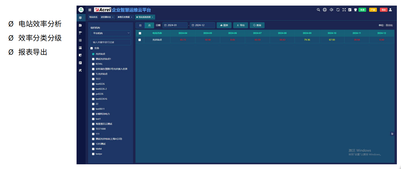Open the user profile icon
The height and width of the screenshot is (169, 401).
(x=390, y=10)
